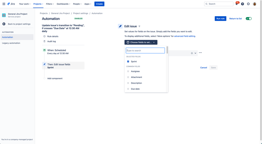Viewport: 262px width, 144px height.
Task: Click the Project settings breadcrumb
Action: [x=81, y=13]
